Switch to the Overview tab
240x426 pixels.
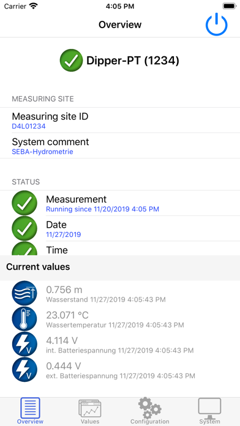30,411
